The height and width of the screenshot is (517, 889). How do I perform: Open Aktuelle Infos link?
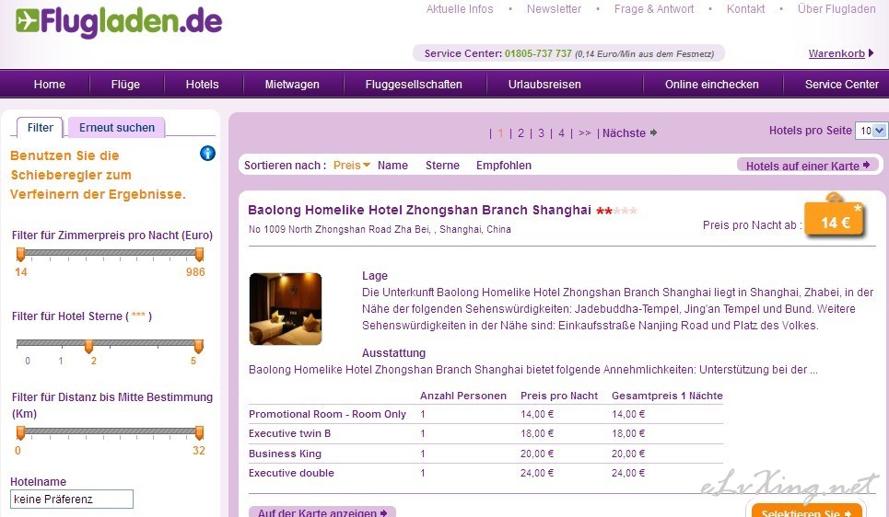click(x=460, y=9)
